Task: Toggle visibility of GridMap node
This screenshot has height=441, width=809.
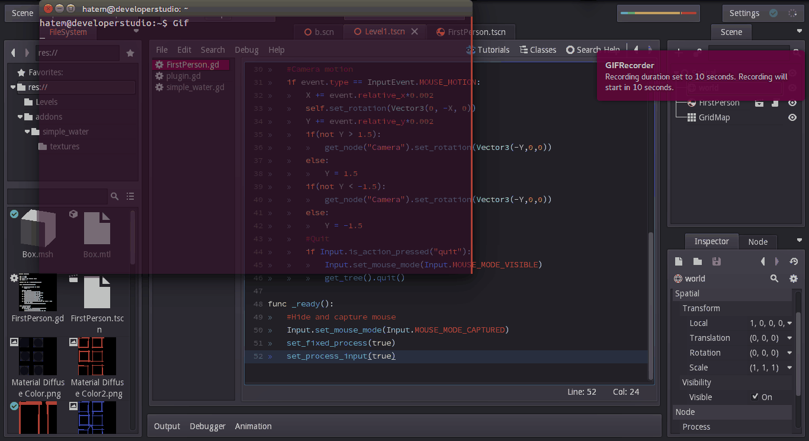Action: pos(792,117)
